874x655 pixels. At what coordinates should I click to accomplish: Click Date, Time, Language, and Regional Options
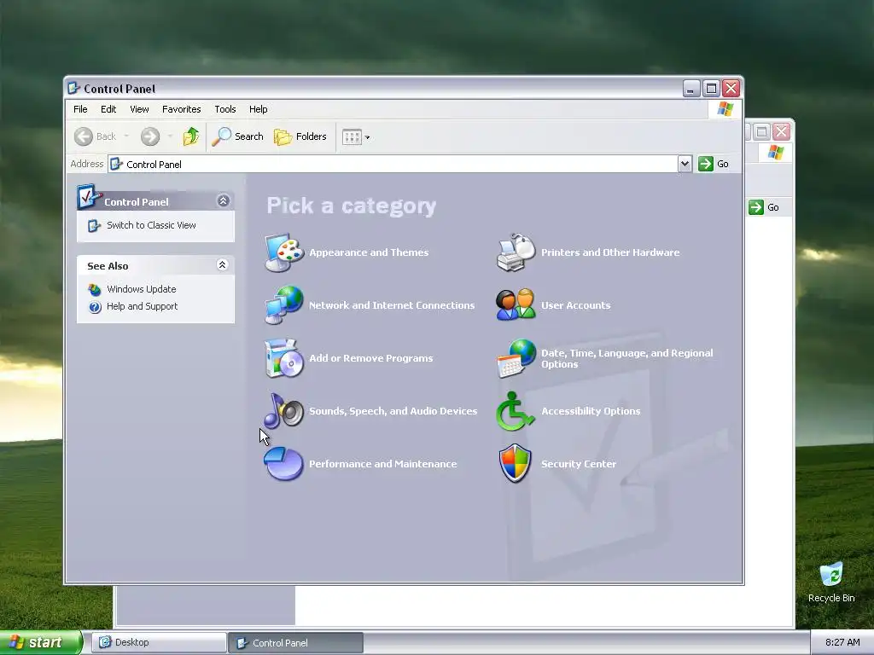click(x=627, y=359)
